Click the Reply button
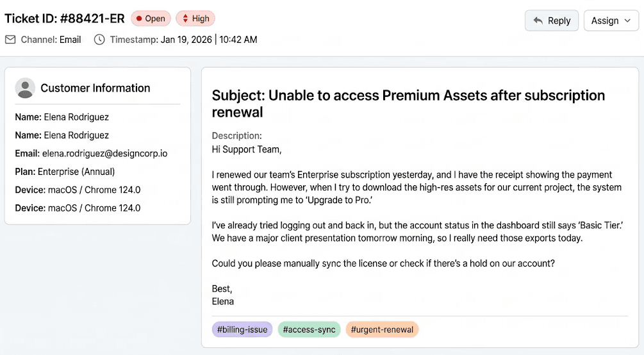 click(x=551, y=21)
